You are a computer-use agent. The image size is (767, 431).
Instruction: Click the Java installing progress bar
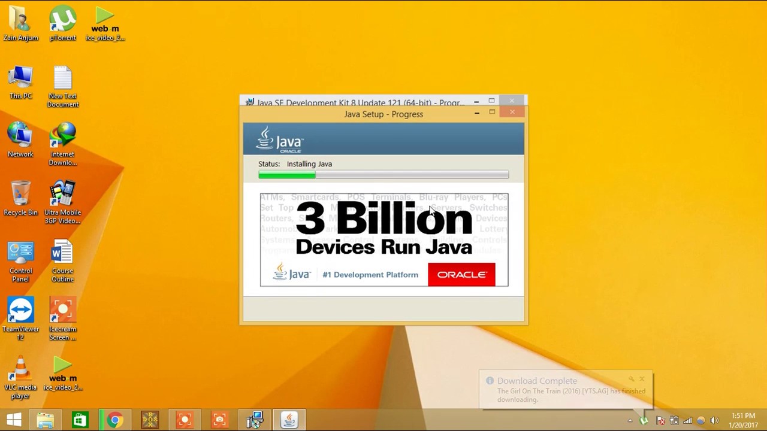(x=383, y=175)
